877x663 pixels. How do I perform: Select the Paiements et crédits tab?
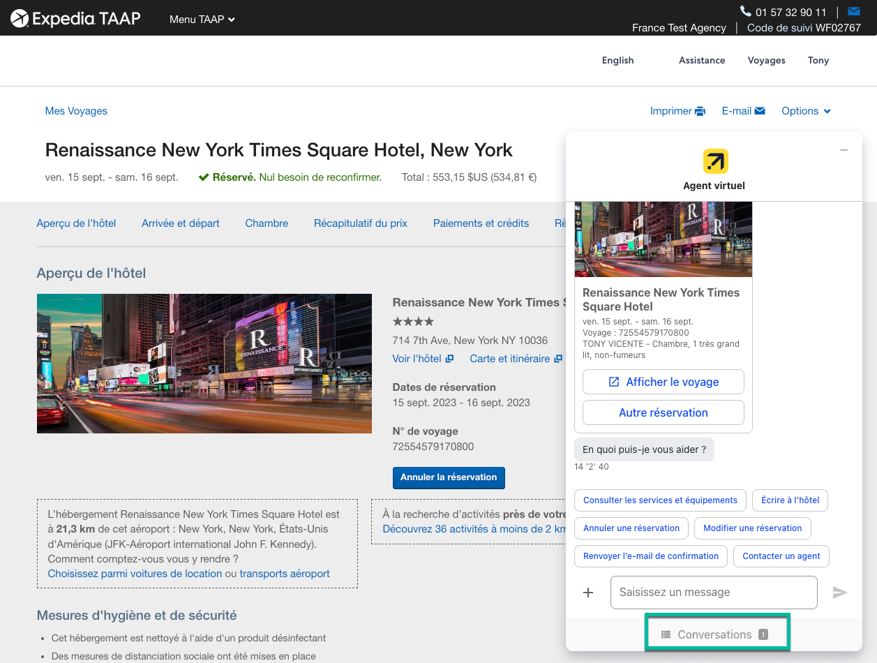481,223
